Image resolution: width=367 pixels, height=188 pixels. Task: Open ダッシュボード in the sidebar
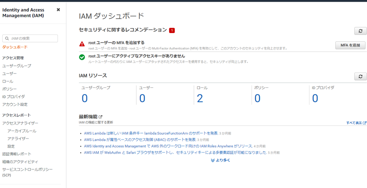pos(15,47)
